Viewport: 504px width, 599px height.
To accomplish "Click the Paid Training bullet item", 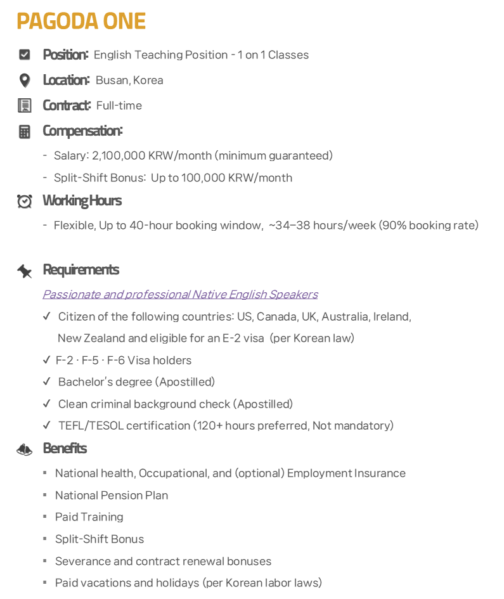I will coord(89,517).
